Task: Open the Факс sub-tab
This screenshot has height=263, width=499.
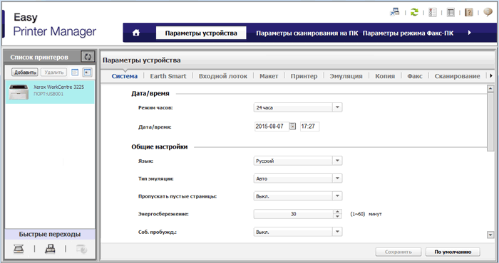Action: (415, 76)
